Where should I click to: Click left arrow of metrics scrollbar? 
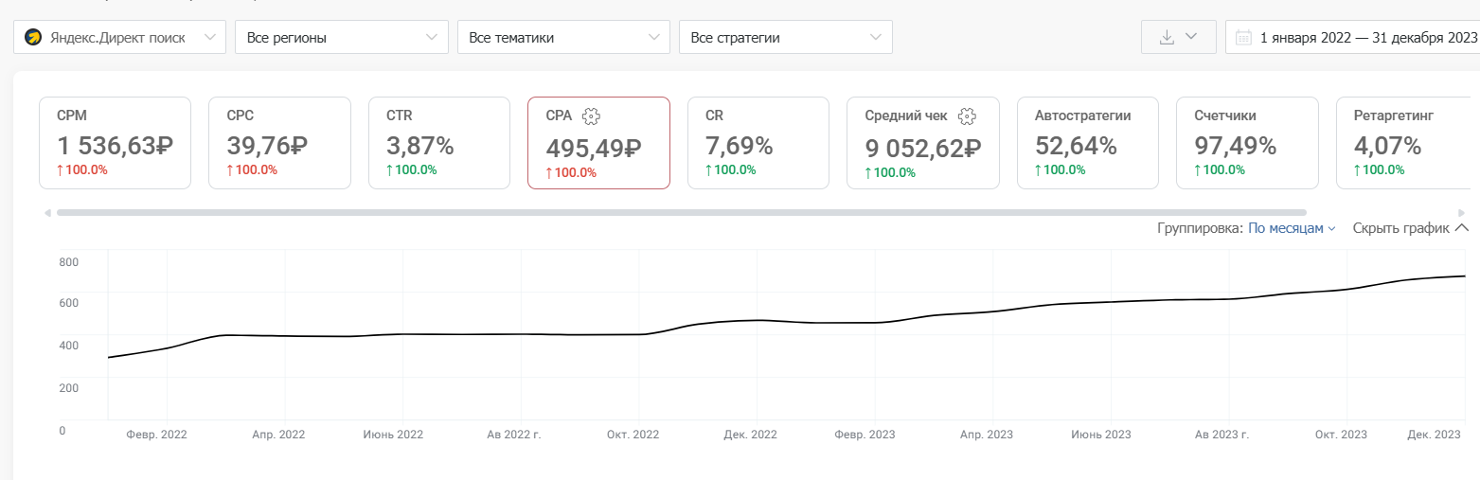[x=47, y=213]
